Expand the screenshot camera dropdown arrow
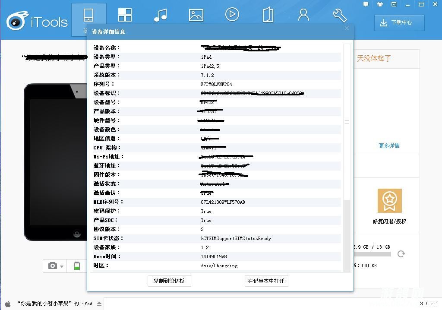The image size is (442, 310). coord(62,266)
